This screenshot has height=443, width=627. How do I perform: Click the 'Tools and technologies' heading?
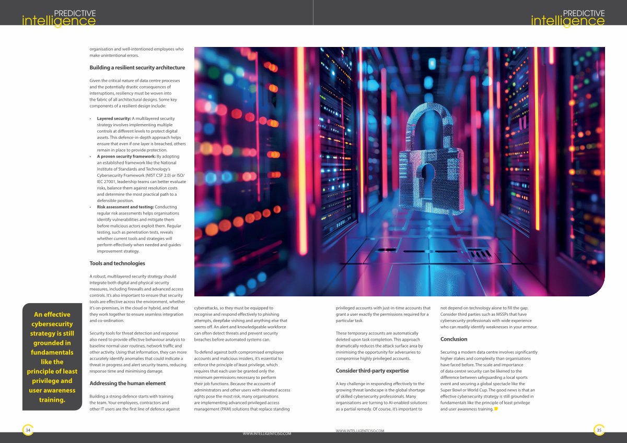[x=117, y=263]
